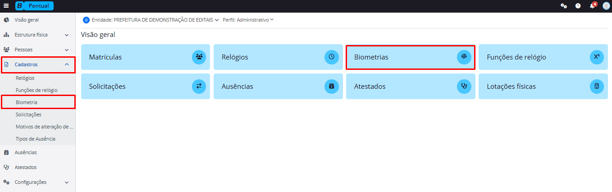The width and height of the screenshot is (612, 192).
Task: Click the help question mark icon
Action: (578, 6)
